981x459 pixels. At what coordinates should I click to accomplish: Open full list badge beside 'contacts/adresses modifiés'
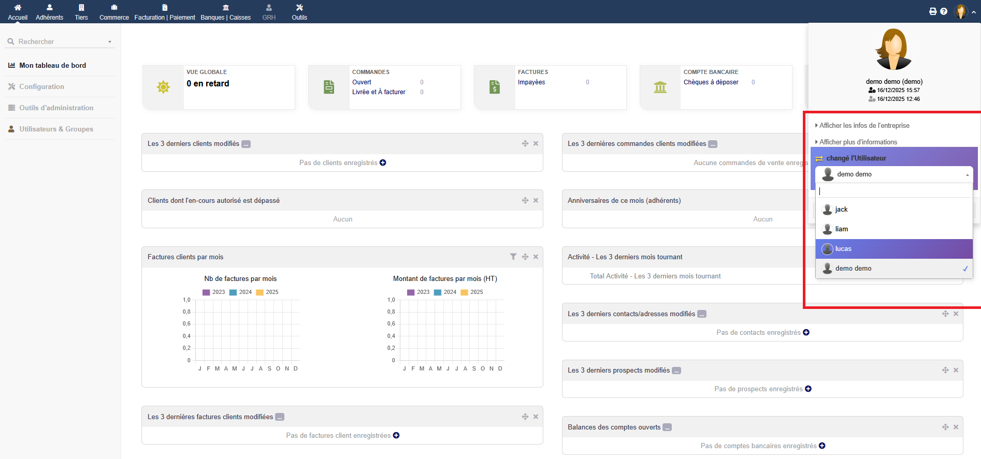tap(702, 314)
